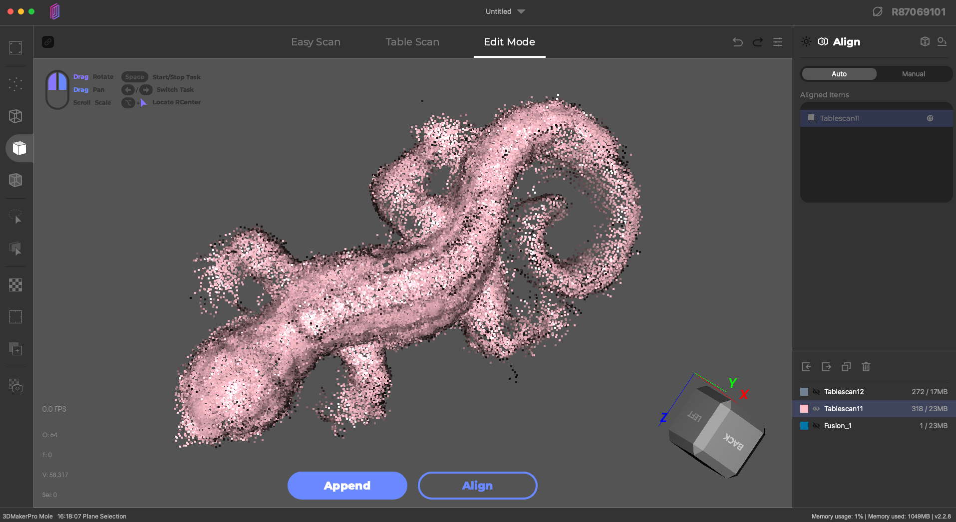Show the hidden Tablescan12 layer
Image resolution: width=956 pixels, height=522 pixels.
[x=816, y=392]
